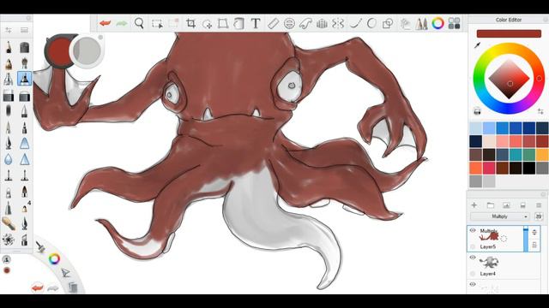Select the Zoom magnifier tool
The height and width of the screenshot is (308, 549).
[x=139, y=23]
